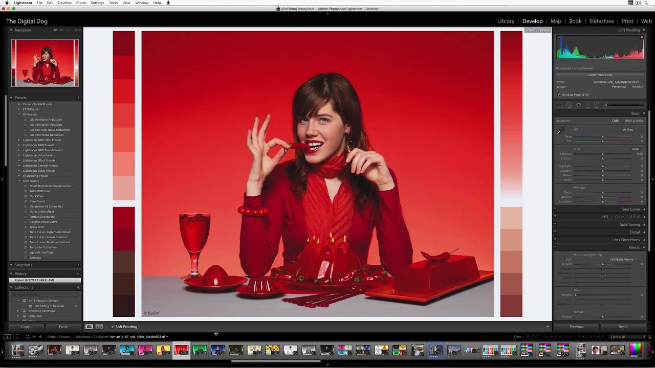Set treatment to Color

(616, 121)
